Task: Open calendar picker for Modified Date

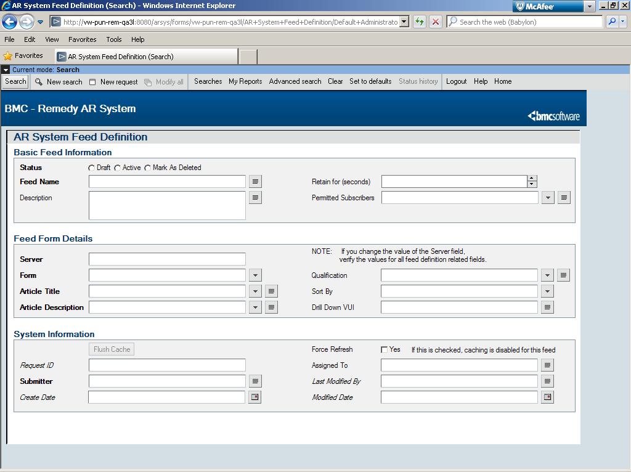Action: [x=547, y=397]
